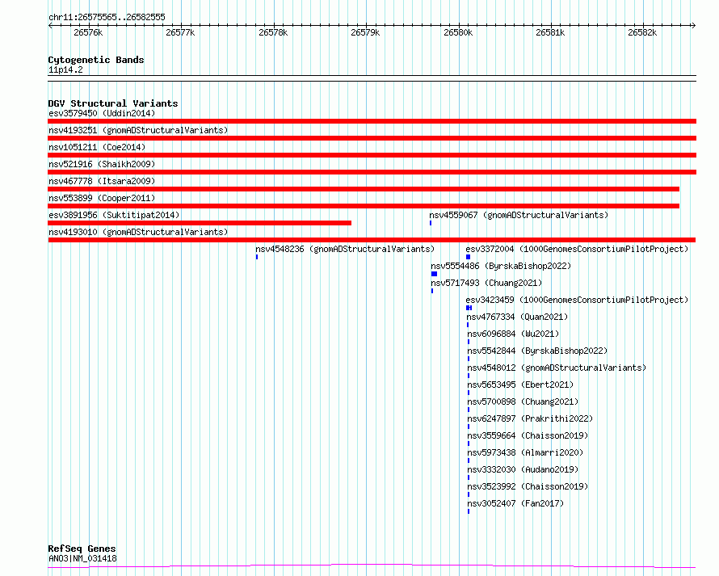719x576 pixels.
Task: Click the 26576k ruler position
Action: [x=88, y=32]
